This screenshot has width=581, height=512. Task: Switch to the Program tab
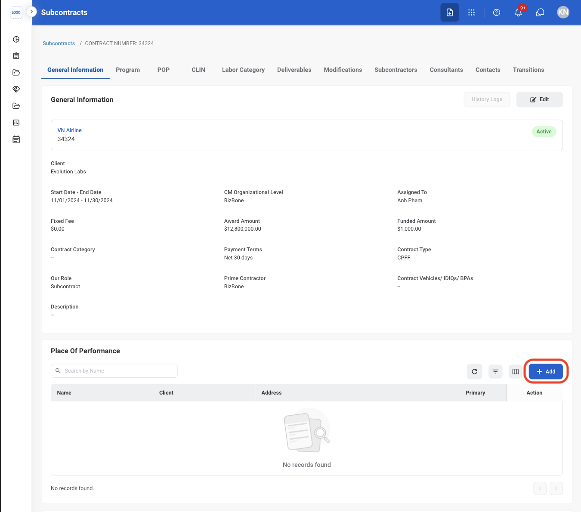tap(128, 70)
